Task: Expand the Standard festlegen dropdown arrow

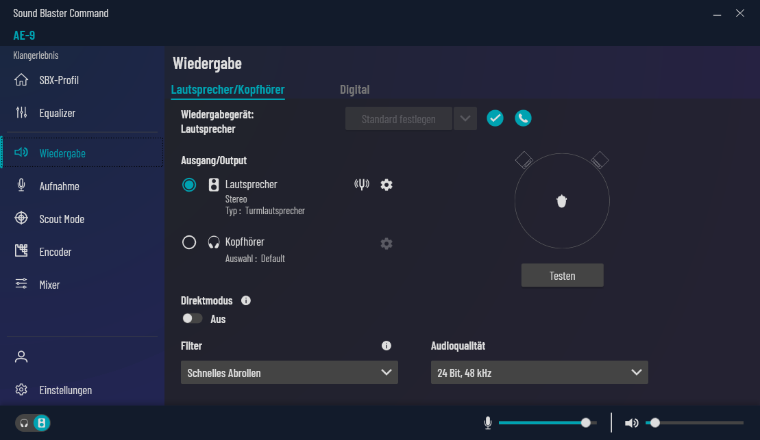Action: (x=465, y=118)
